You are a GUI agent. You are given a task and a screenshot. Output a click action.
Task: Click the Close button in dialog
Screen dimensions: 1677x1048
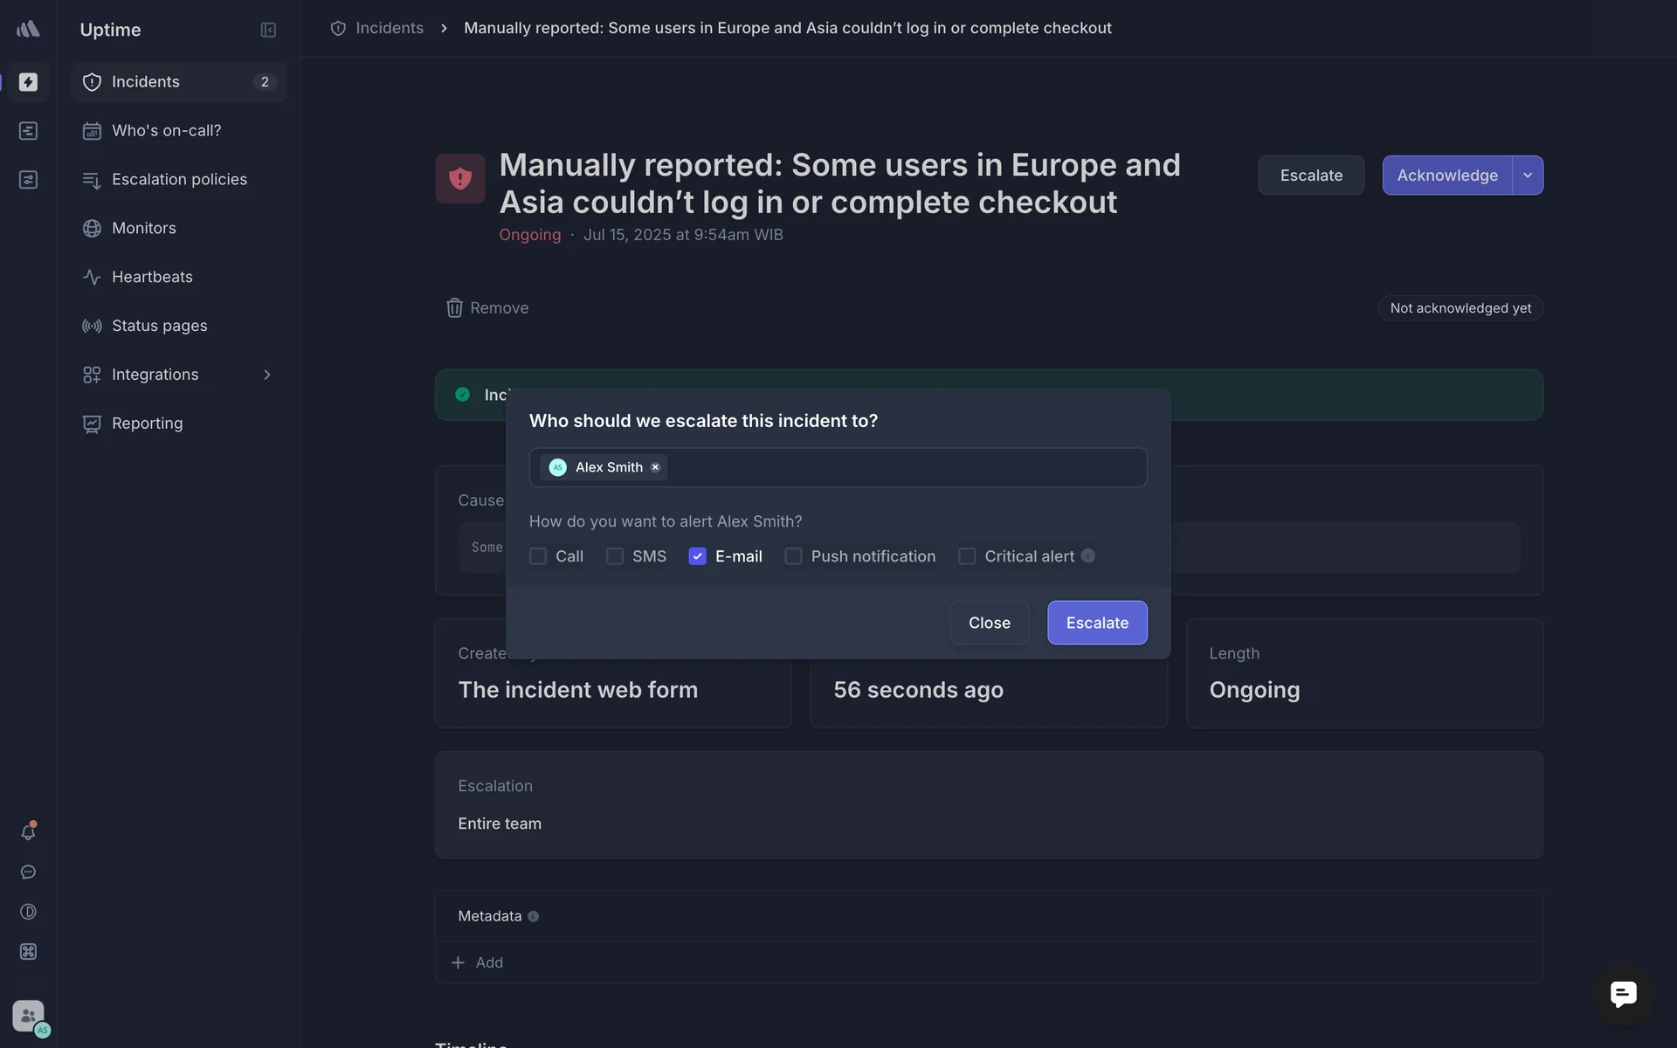[x=989, y=623]
